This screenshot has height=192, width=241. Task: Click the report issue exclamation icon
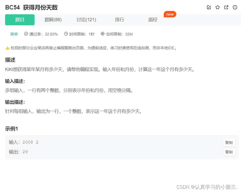235,7
